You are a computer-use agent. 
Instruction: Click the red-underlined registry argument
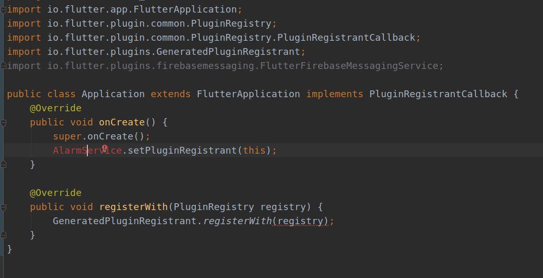click(300, 221)
